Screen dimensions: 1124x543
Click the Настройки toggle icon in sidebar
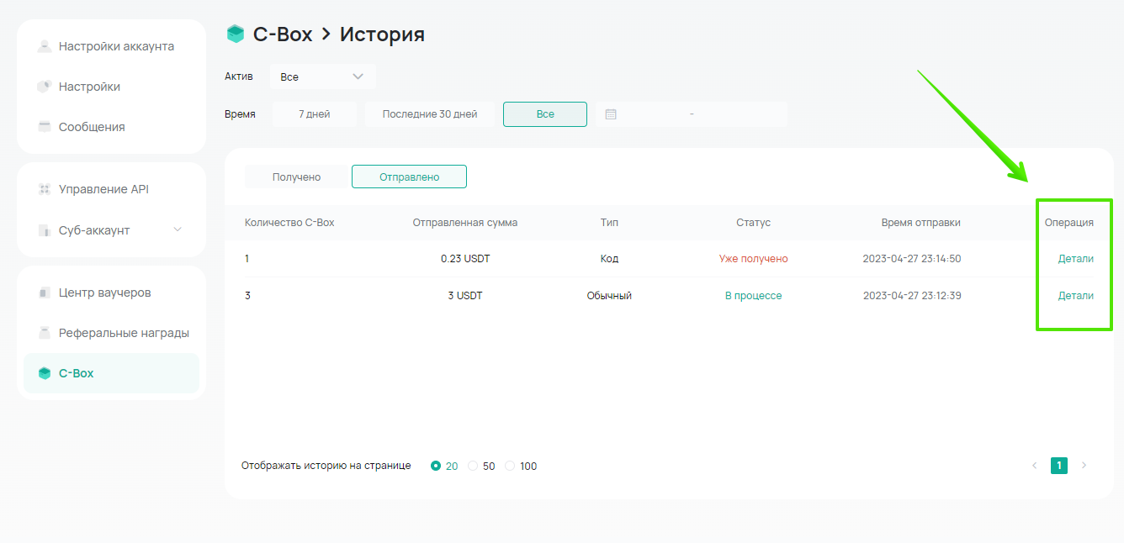[x=45, y=87]
